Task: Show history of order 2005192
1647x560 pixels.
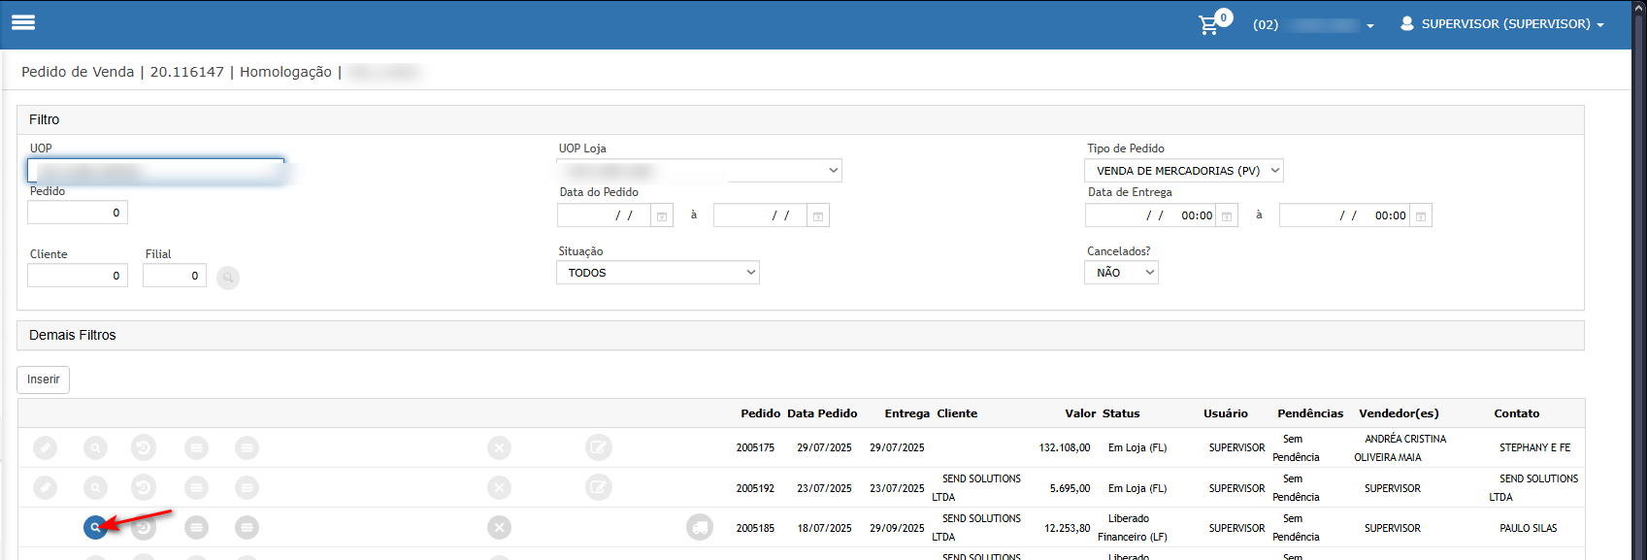Action: point(144,487)
